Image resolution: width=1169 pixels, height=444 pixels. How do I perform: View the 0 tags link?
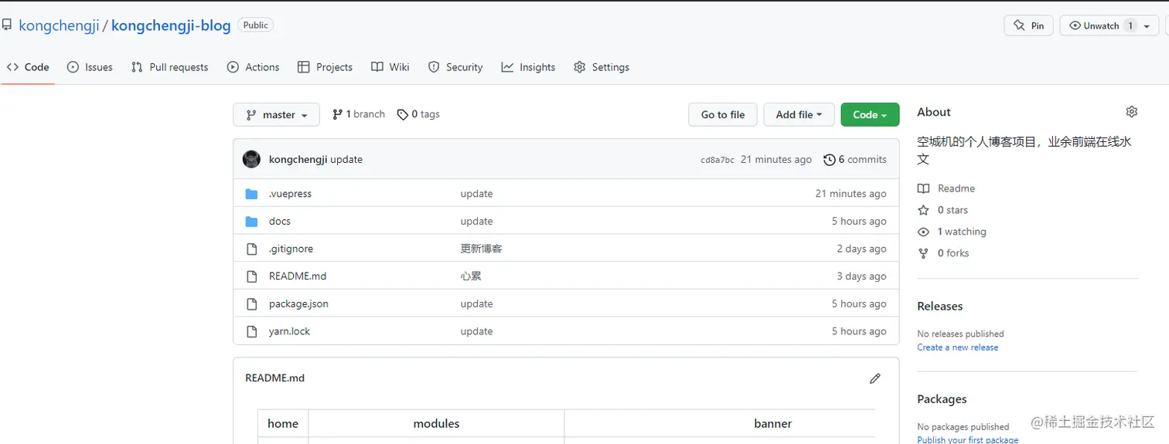coord(418,114)
